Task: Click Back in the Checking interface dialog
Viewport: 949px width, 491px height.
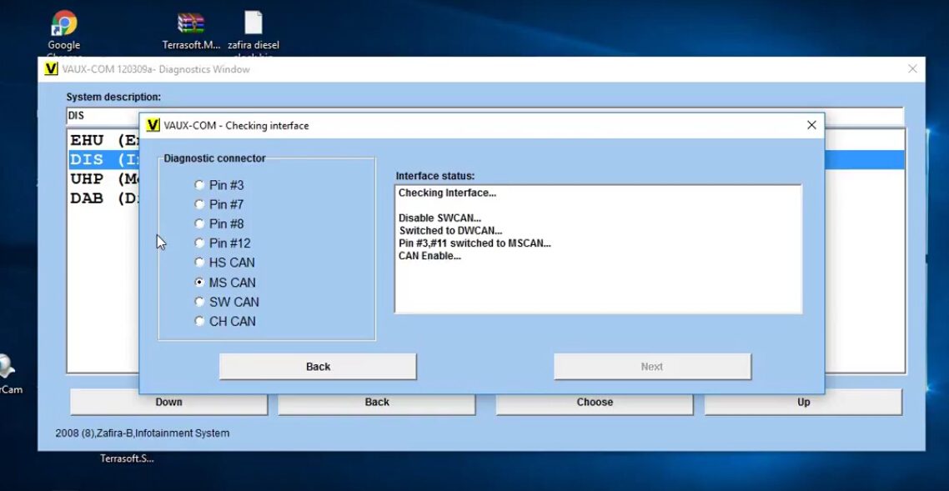Action: (318, 367)
